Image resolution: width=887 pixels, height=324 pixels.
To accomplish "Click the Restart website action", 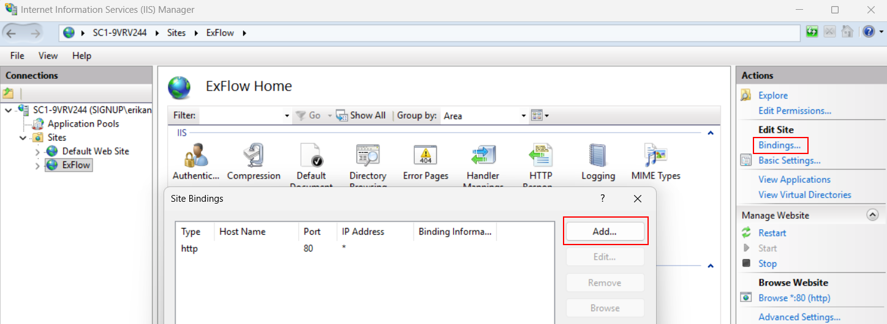I will coord(772,233).
